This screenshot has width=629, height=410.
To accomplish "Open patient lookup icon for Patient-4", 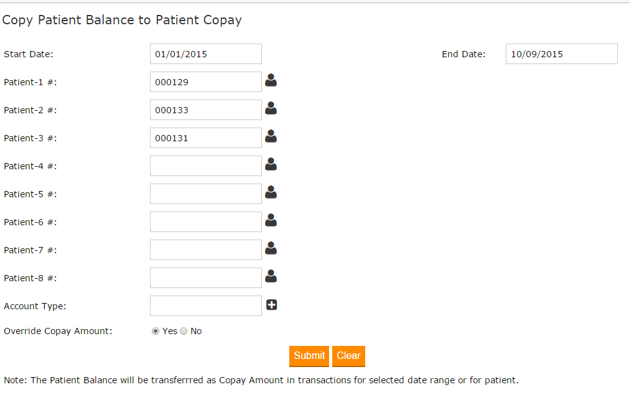I will (x=271, y=164).
